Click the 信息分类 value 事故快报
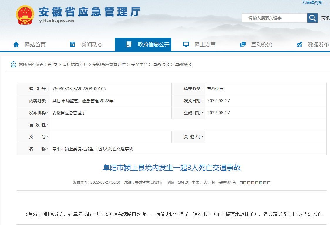This screenshot has width=330, height=225. coord(215,89)
